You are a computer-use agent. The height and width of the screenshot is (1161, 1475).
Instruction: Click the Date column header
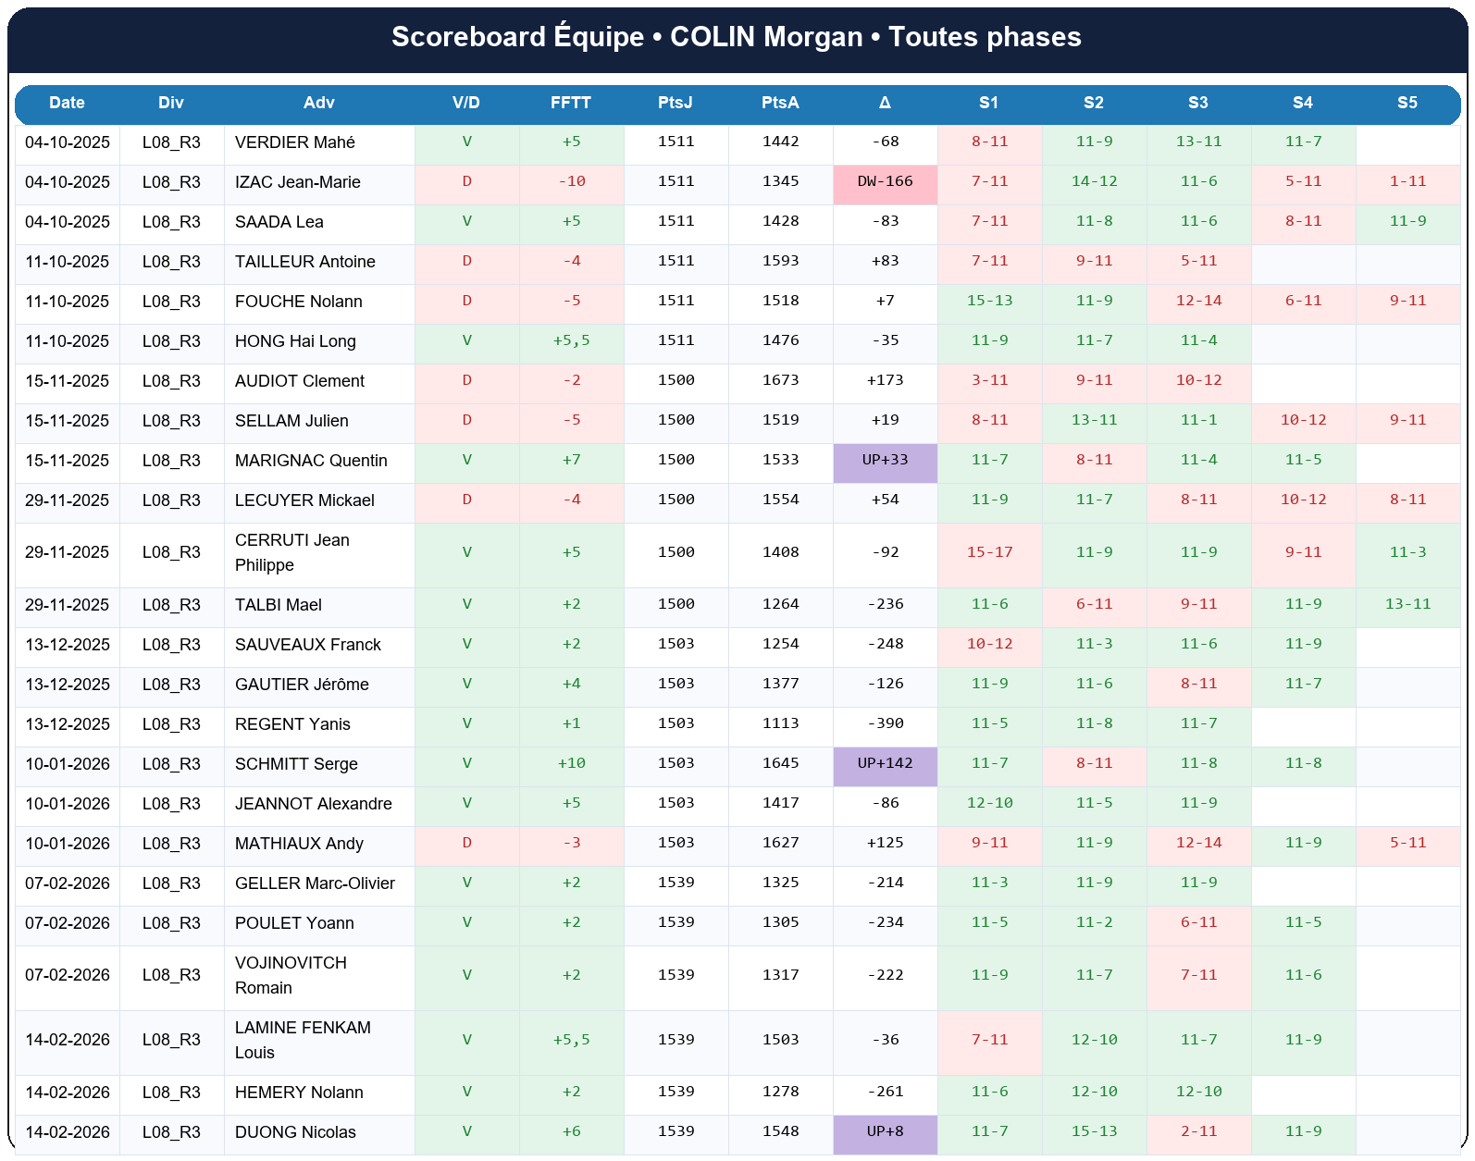(x=67, y=103)
